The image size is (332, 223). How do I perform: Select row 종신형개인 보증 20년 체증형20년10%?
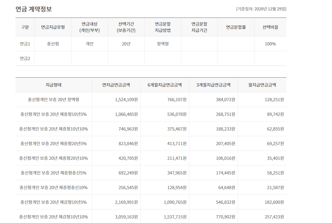point(151,158)
